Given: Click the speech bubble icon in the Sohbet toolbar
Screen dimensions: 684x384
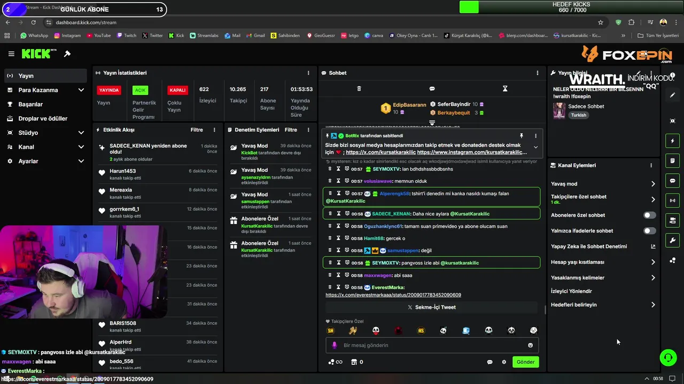Looking at the screenshot, I should (432, 89).
